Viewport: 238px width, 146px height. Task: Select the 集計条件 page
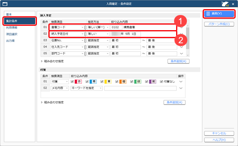pyautogui.click(x=19, y=21)
